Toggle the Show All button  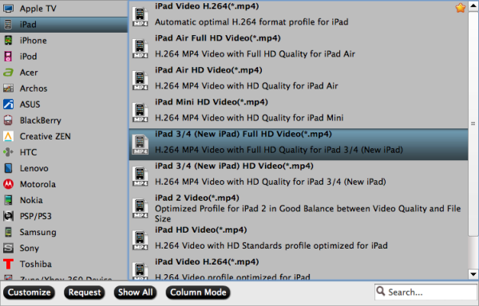coord(136,292)
